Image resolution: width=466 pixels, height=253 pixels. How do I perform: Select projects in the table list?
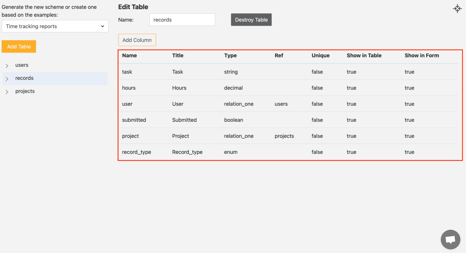(25, 91)
